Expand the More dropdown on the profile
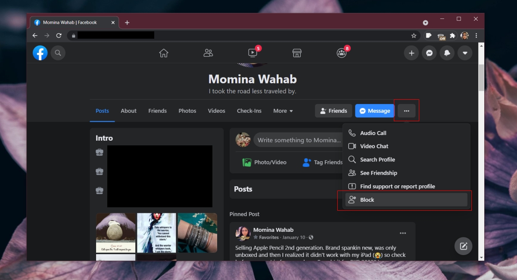 pyautogui.click(x=283, y=111)
